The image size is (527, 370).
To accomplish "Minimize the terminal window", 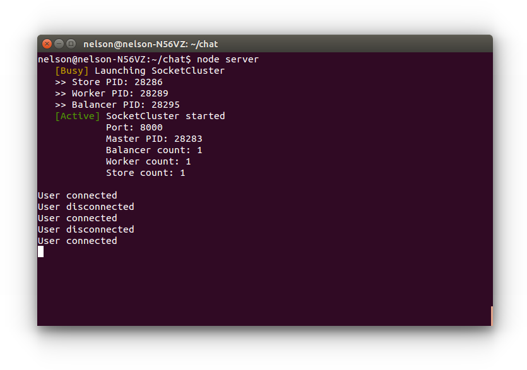I will pos(59,43).
